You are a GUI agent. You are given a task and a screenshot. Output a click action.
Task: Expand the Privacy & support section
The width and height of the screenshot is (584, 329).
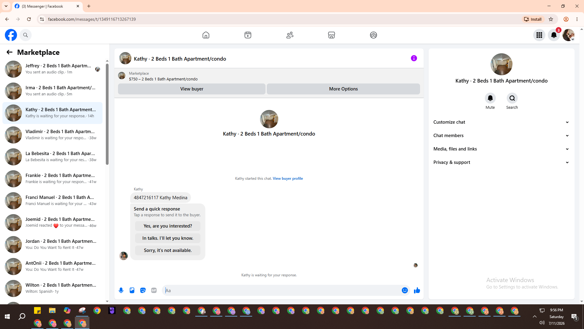(x=501, y=162)
